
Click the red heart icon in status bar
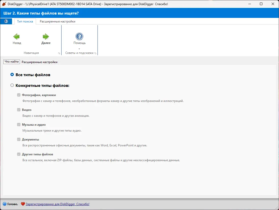coord(23,204)
